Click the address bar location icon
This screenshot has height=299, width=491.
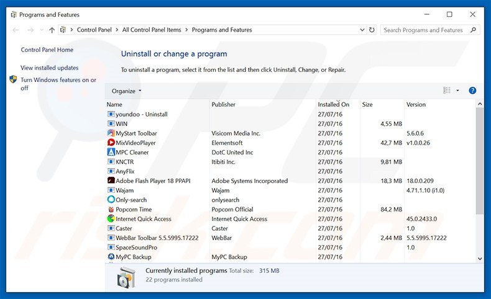click(x=63, y=30)
